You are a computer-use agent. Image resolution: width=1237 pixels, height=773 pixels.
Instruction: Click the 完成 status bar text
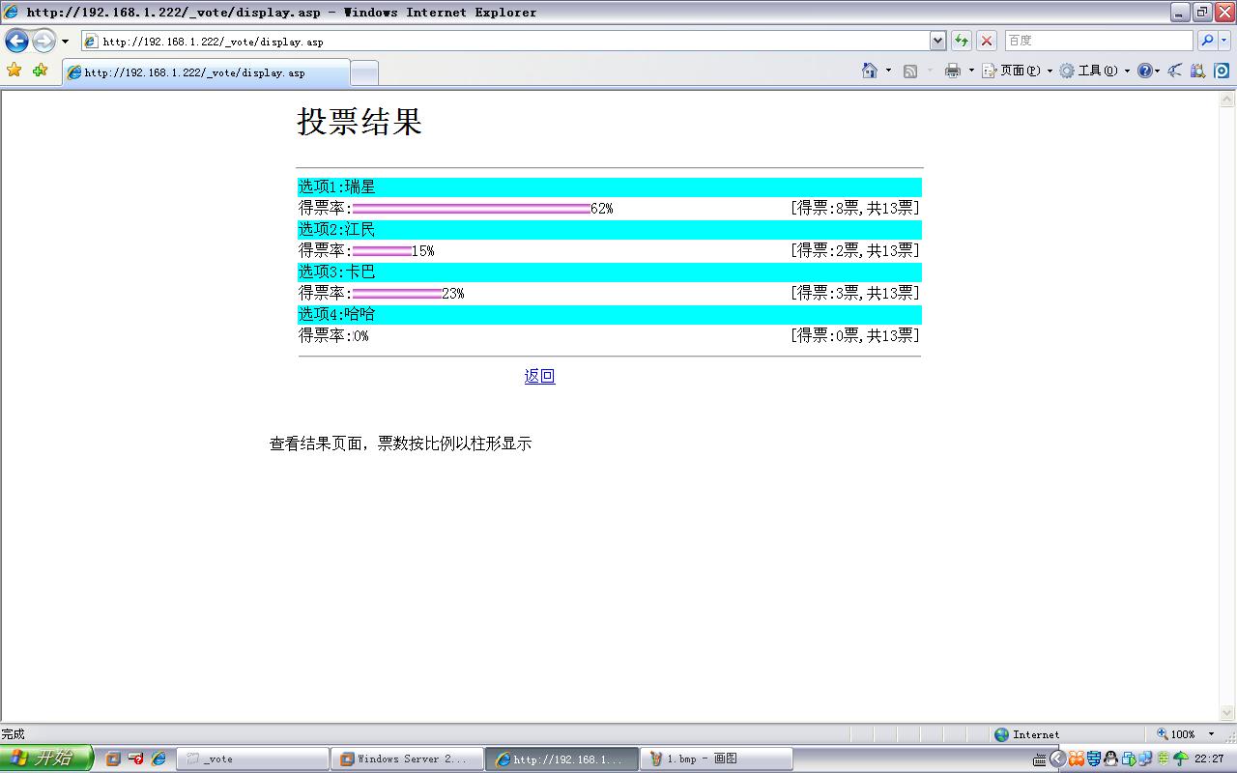[13, 734]
